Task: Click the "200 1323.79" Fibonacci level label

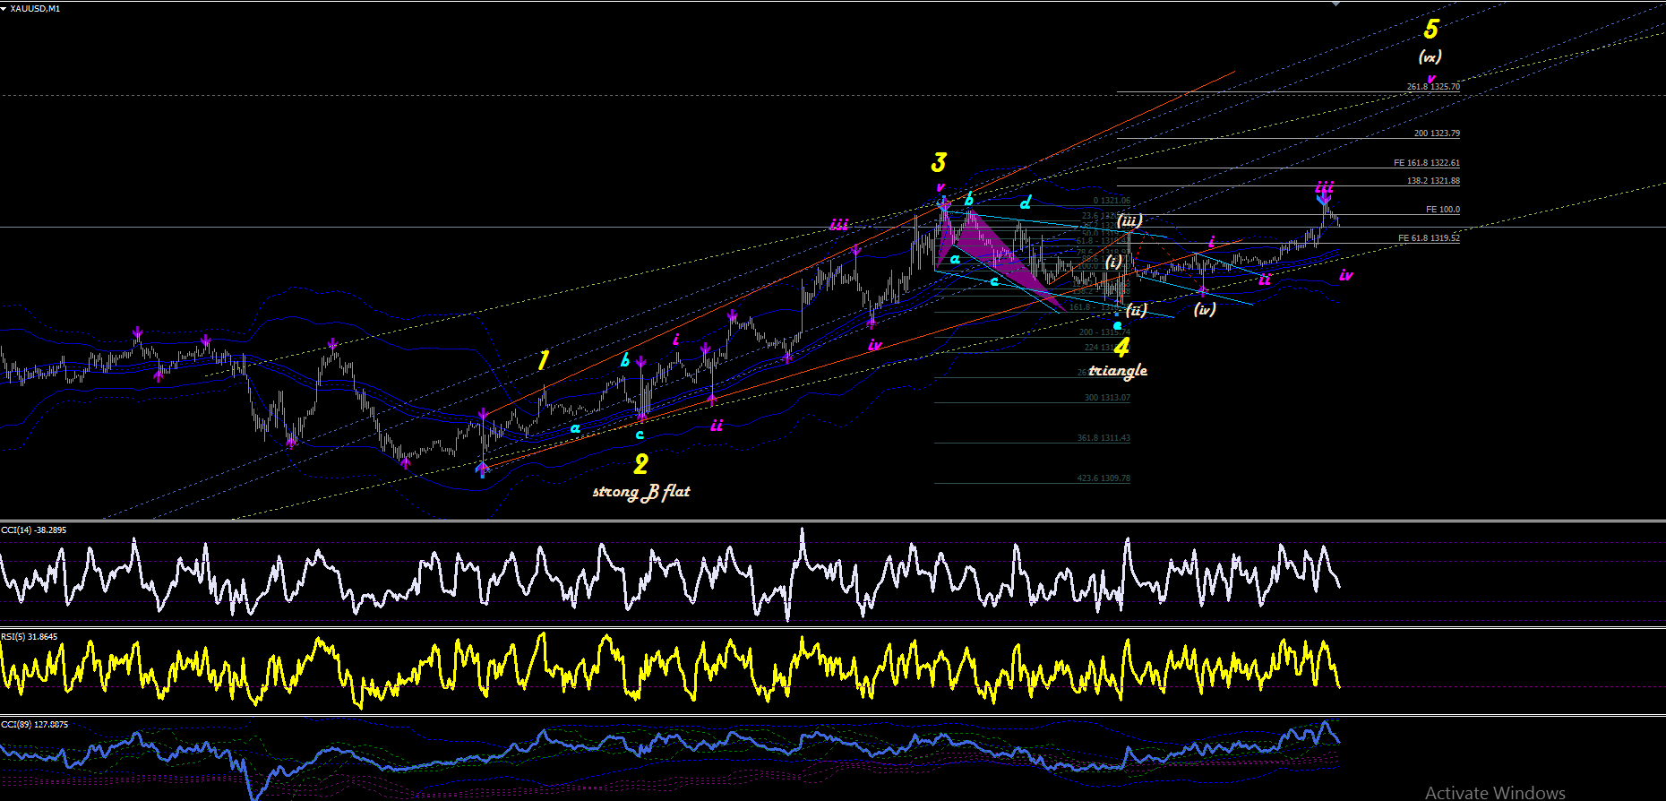Action: click(1437, 133)
